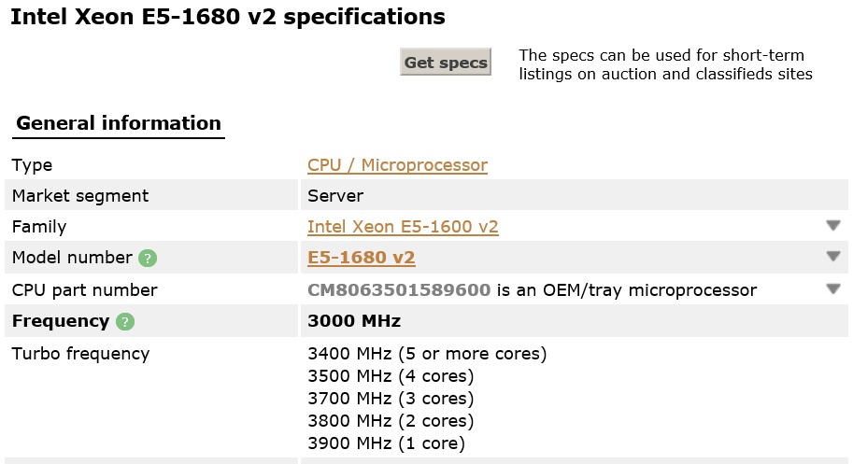Click the help icon beside Frequency
This screenshot has width=853, height=464.
tap(124, 322)
